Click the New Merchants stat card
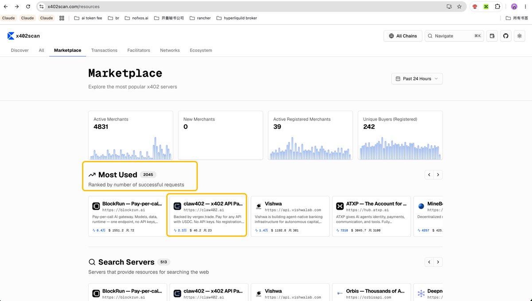 tap(220, 135)
